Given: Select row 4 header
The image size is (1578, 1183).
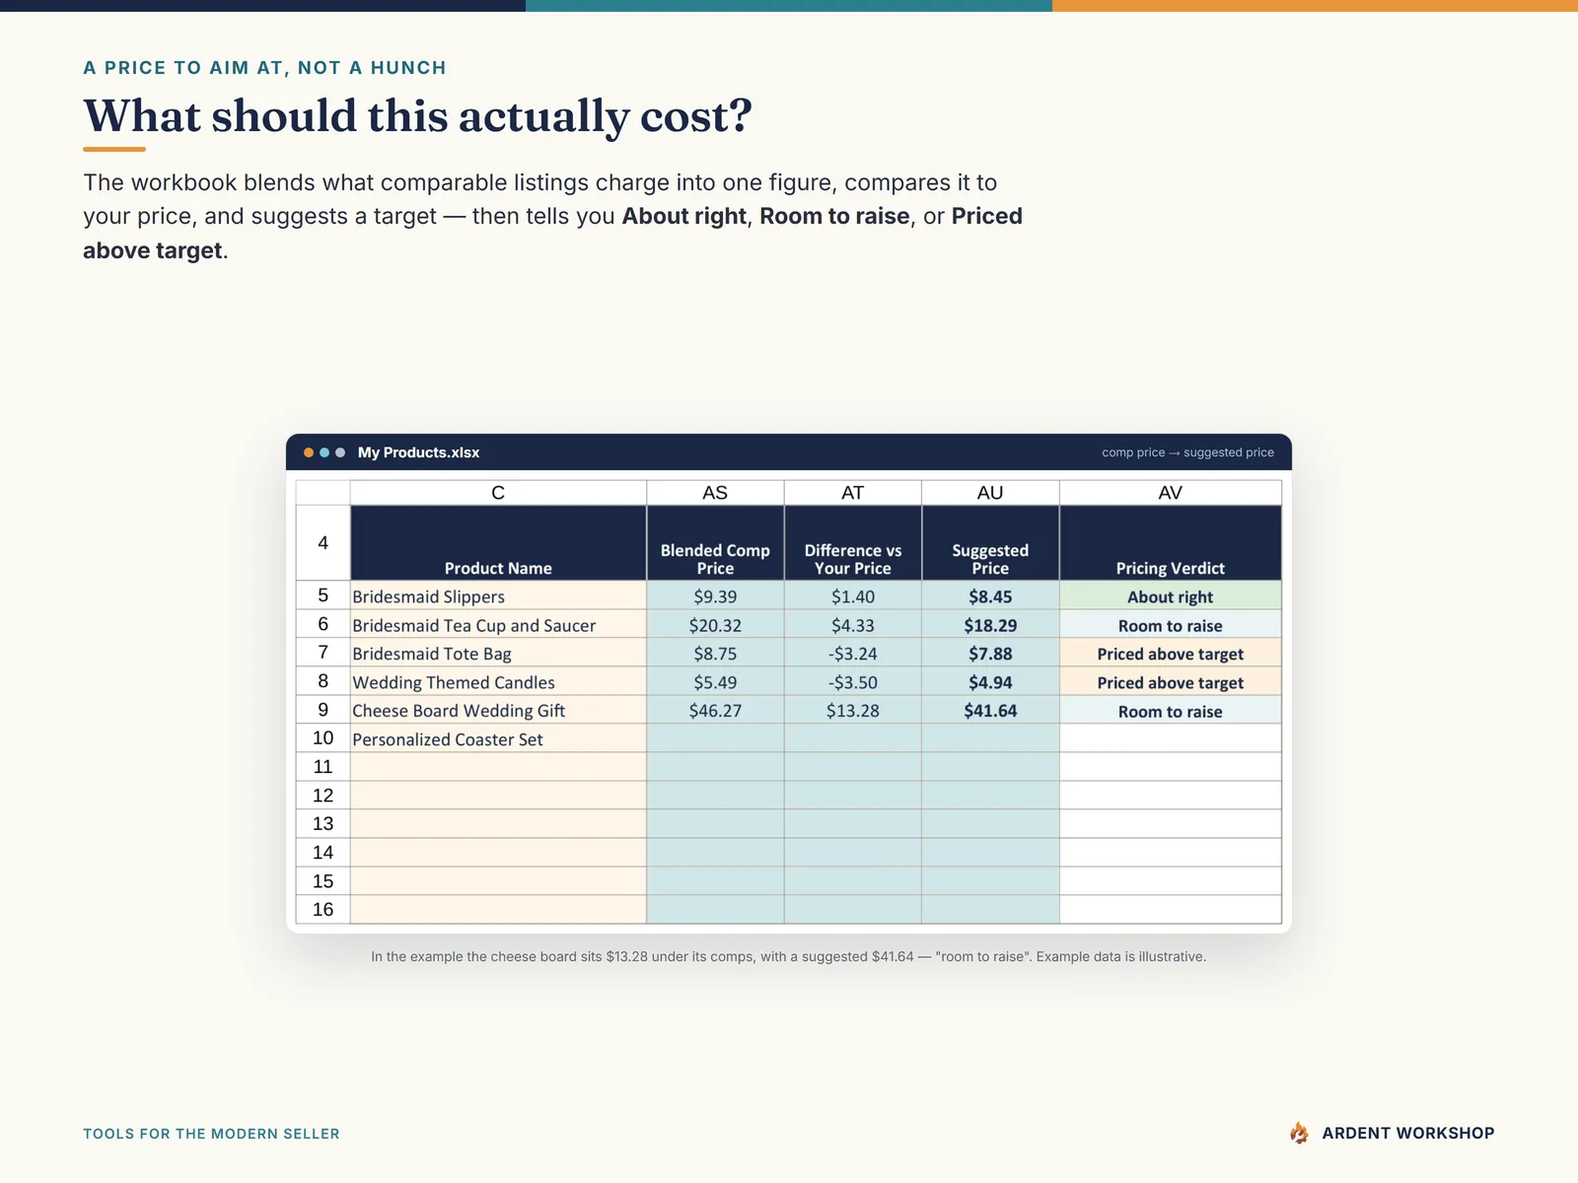Looking at the screenshot, I should pyautogui.click(x=323, y=543).
